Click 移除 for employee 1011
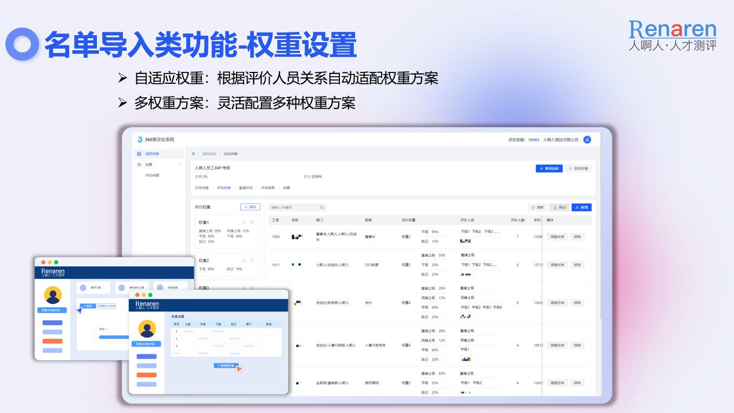This screenshot has height=413, width=734. (577, 265)
